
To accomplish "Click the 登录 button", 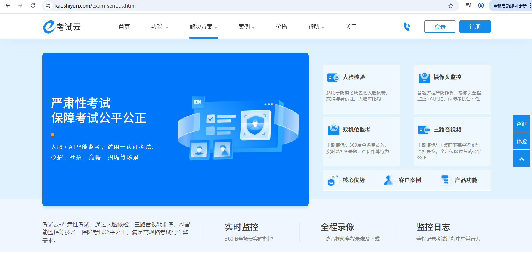I will (x=440, y=27).
